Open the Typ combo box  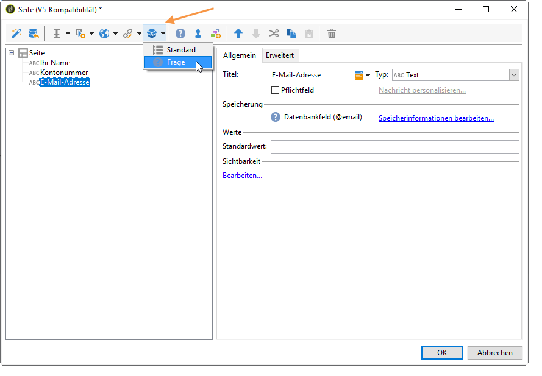click(x=455, y=75)
